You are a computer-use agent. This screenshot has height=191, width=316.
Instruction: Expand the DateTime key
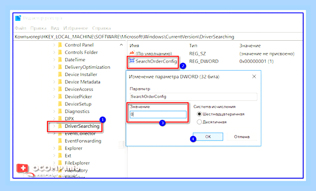pyautogui.click(x=54, y=60)
